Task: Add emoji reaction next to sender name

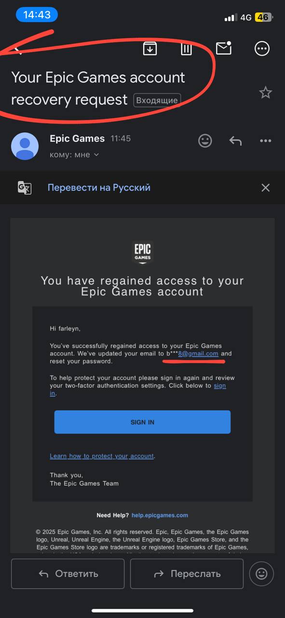Action: point(205,140)
